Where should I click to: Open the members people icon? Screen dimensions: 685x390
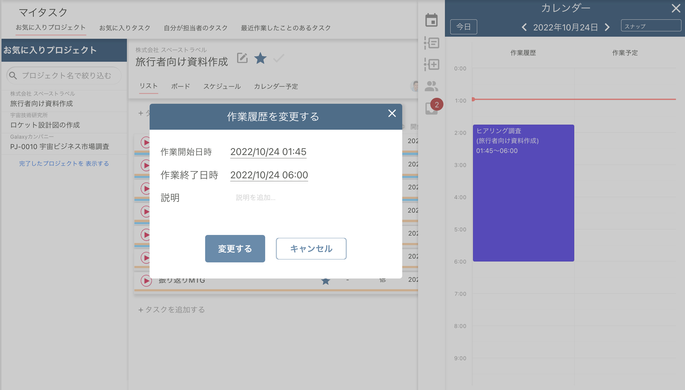(x=431, y=86)
